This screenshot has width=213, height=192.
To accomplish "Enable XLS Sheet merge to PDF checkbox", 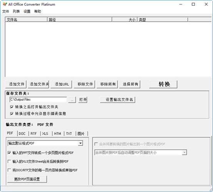I will 9,161.
